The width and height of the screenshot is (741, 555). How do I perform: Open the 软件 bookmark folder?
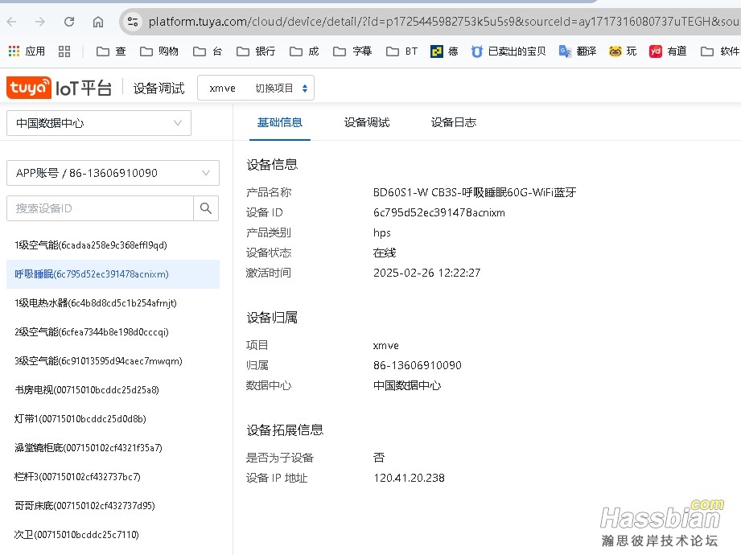pos(720,51)
